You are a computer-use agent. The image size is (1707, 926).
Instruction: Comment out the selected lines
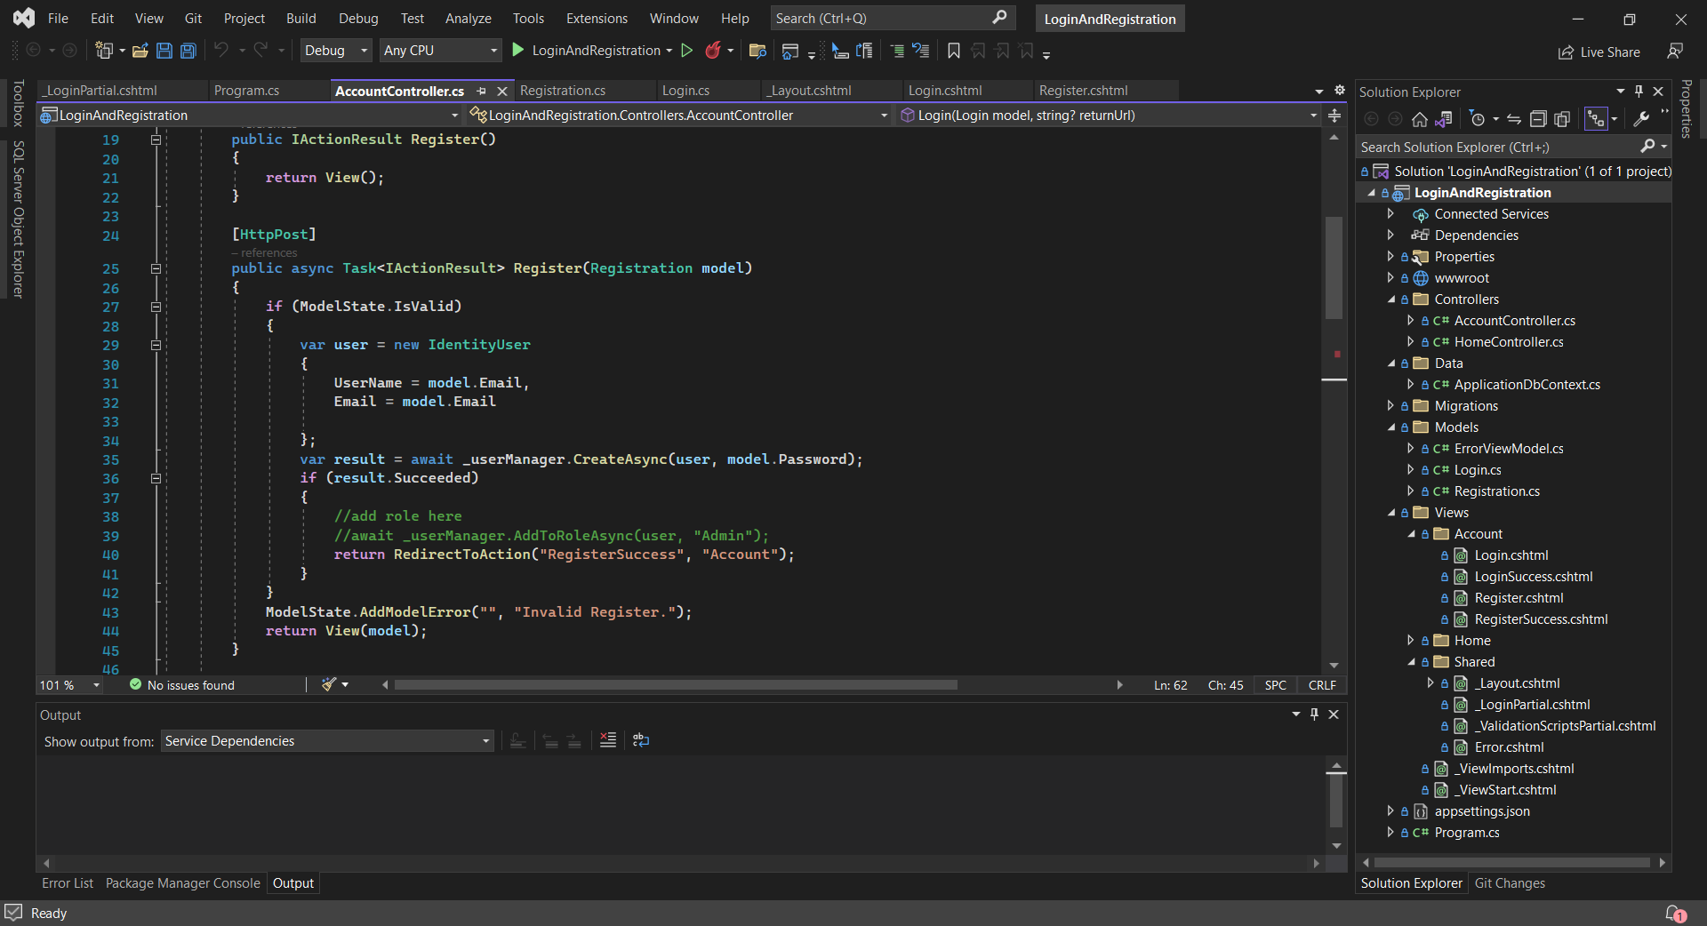click(896, 51)
